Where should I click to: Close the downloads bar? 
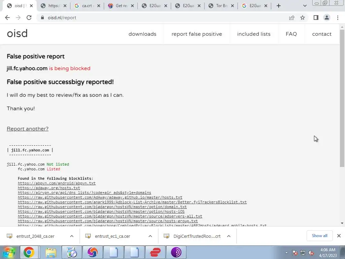[339, 236]
